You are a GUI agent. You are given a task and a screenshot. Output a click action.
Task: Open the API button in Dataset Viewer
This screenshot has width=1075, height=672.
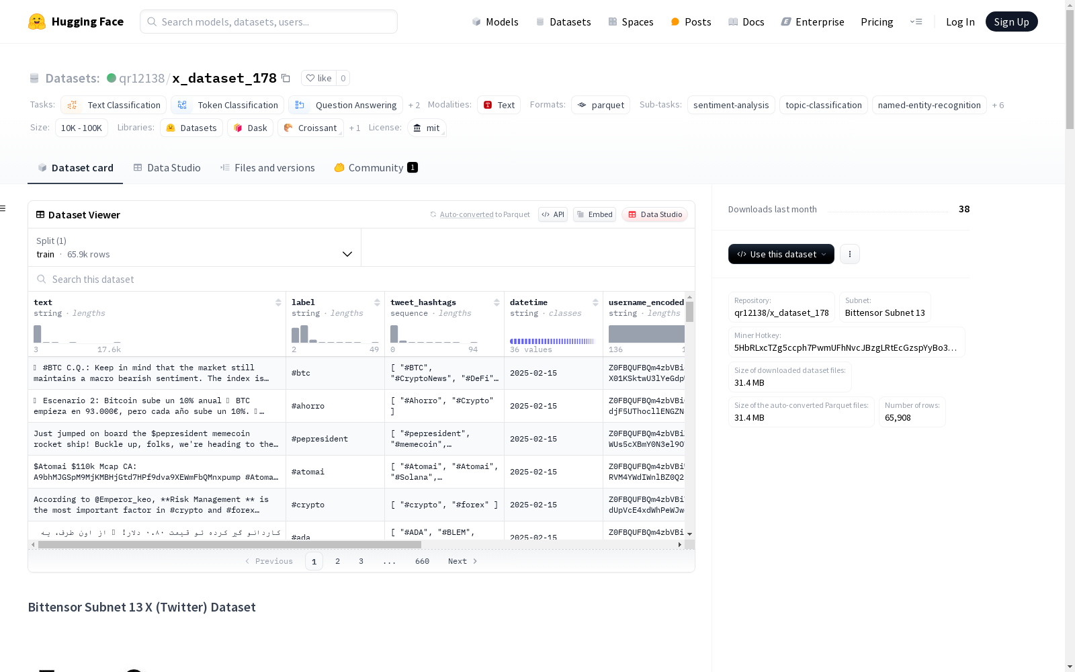tap(553, 214)
